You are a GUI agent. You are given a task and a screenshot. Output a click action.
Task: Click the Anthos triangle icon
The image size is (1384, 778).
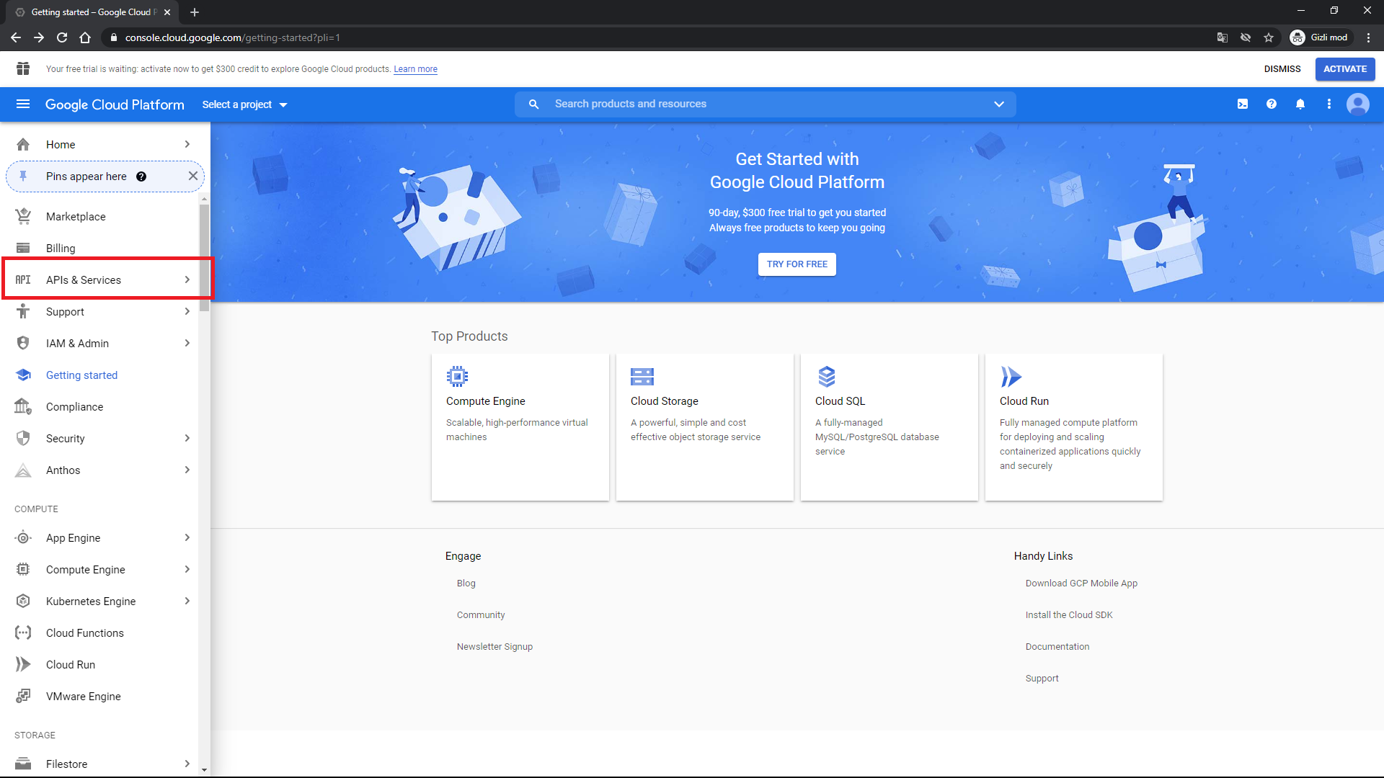(23, 470)
